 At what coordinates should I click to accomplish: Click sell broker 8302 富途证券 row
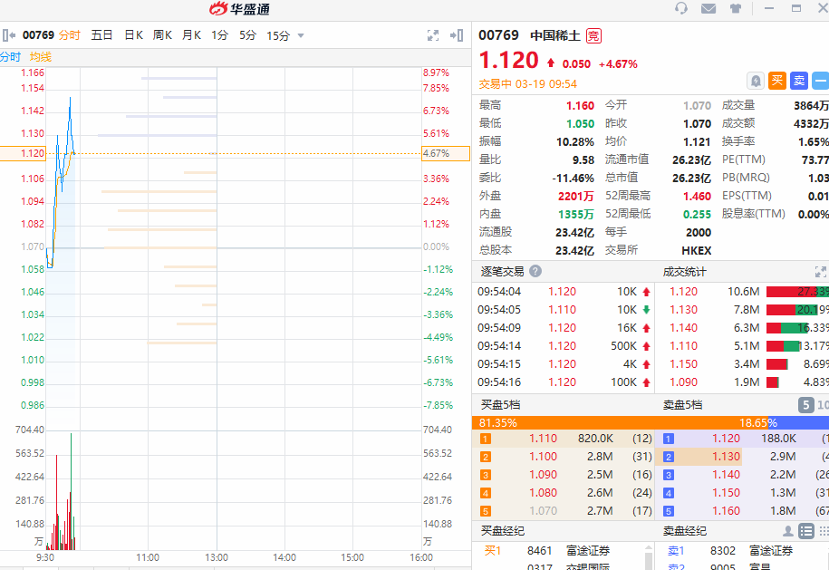pos(742,551)
